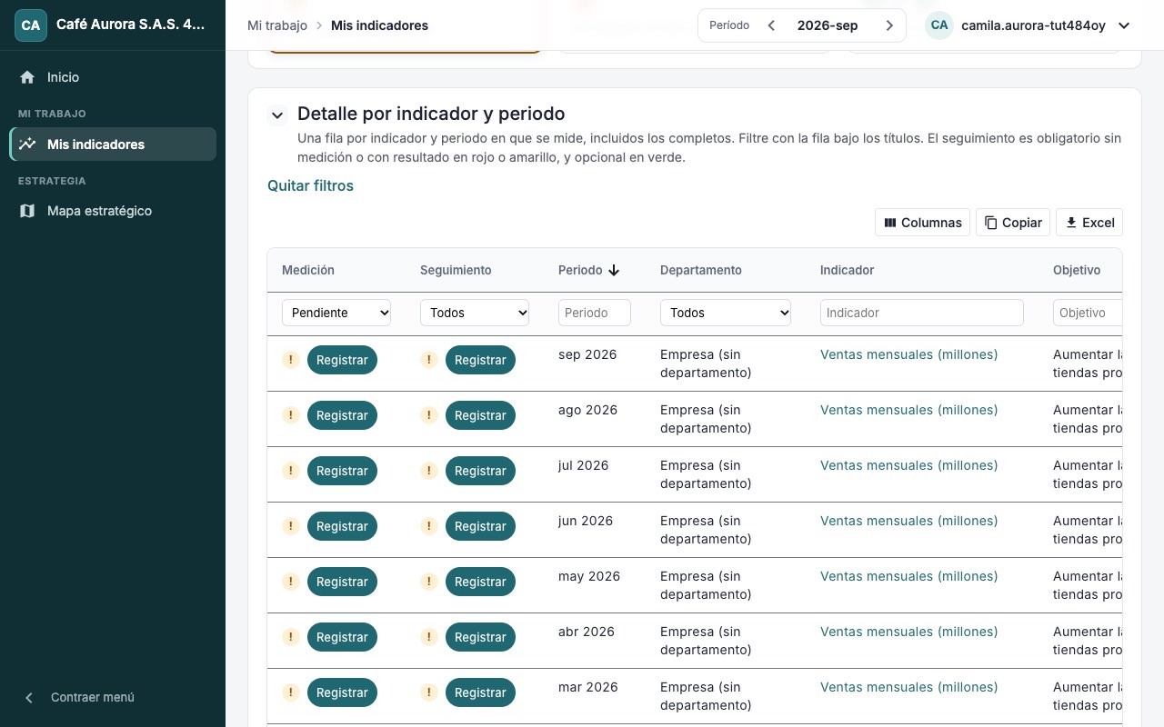Open the account menu chevron beside camila.aurora-tut484oy
1164x727 pixels.
click(1124, 25)
